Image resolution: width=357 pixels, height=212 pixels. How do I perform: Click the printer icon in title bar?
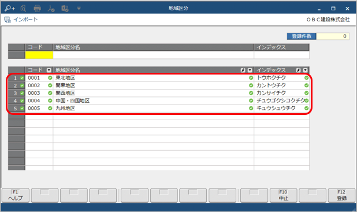pyautogui.click(x=37, y=9)
